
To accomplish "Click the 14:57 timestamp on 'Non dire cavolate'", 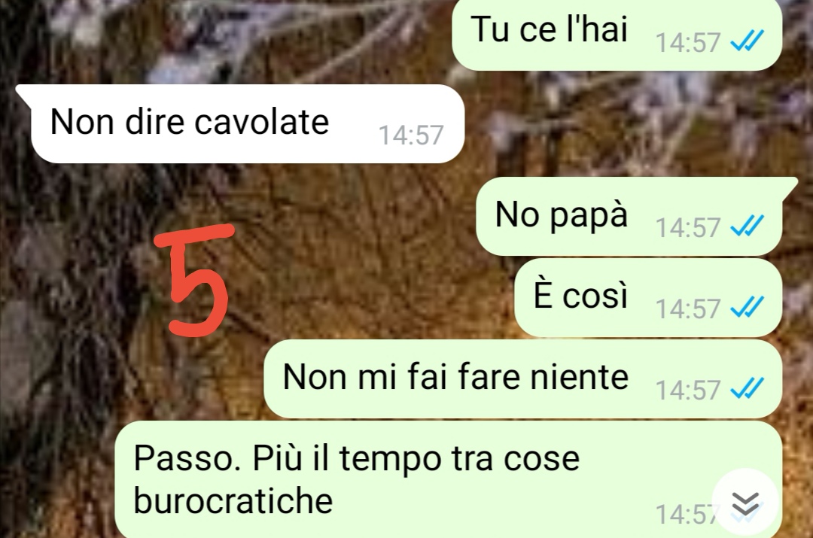I will (x=411, y=135).
